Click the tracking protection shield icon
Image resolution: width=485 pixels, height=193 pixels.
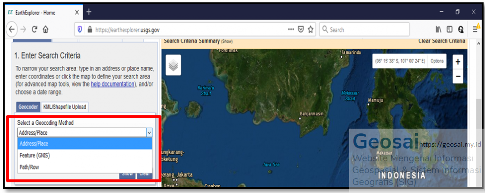click(x=80, y=30)
